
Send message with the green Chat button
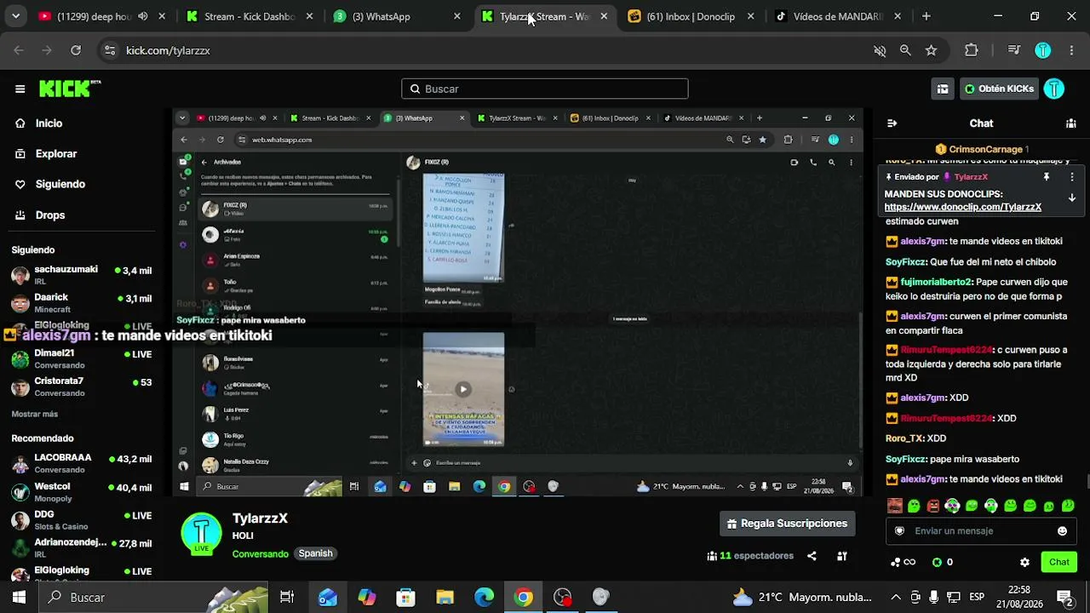pyautogui.click(x=1059, y=562)
